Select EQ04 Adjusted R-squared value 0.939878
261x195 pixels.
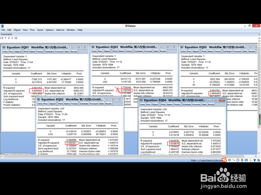pos(174,144)
